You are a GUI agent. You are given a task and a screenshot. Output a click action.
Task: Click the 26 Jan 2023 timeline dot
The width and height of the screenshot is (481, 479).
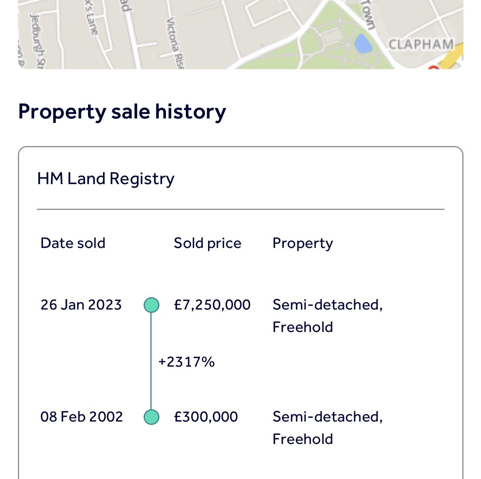[152, 305]
